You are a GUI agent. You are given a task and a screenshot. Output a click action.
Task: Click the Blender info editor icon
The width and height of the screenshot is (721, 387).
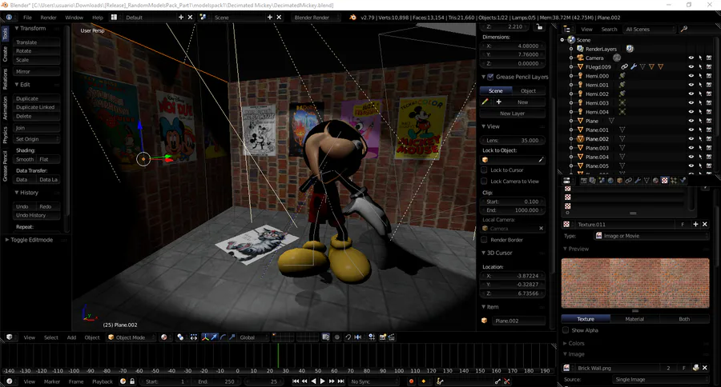[x=9, y=17]
